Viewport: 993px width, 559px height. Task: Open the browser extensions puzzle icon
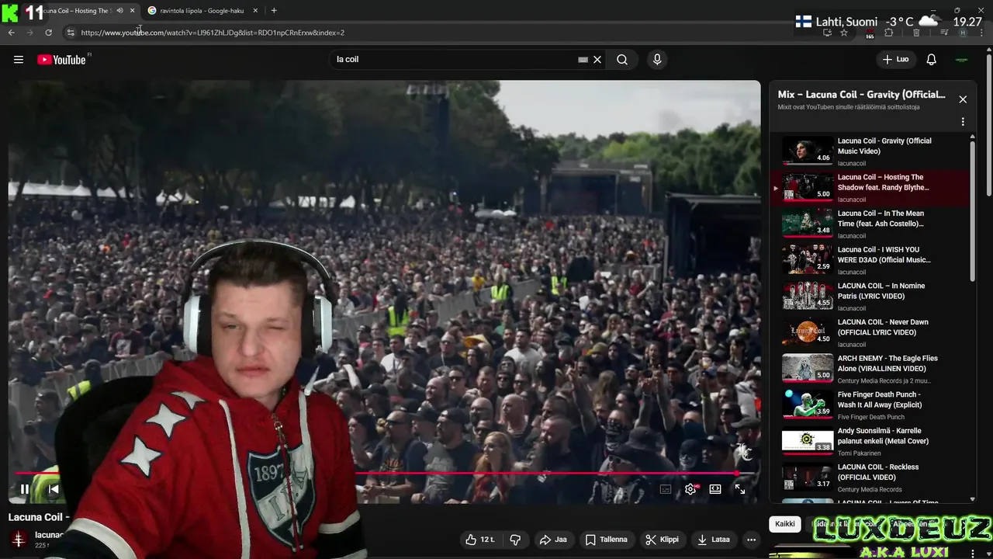pos(889,33)
